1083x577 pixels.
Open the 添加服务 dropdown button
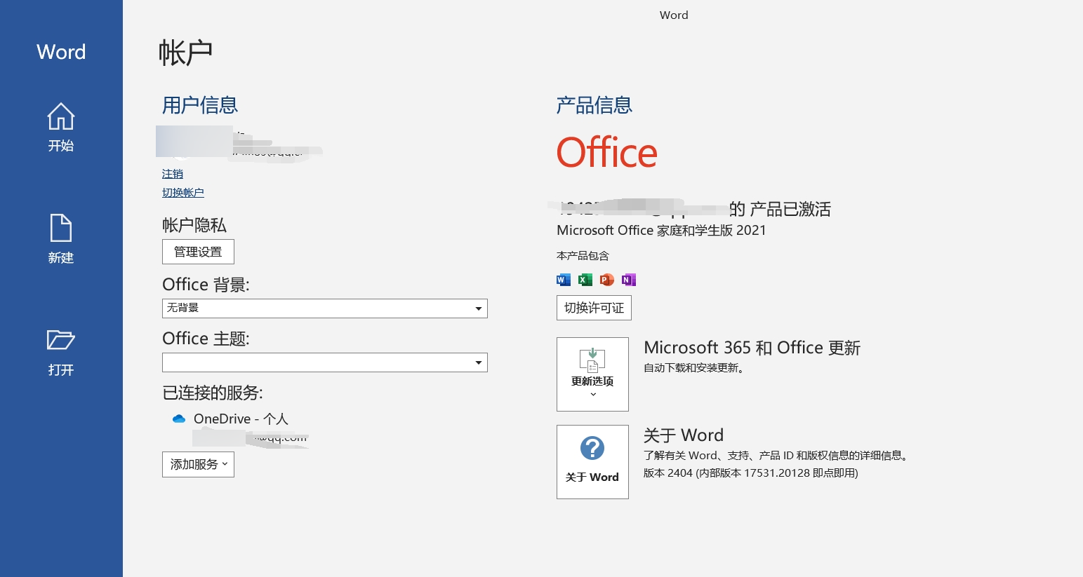click(x=198, y=464)
